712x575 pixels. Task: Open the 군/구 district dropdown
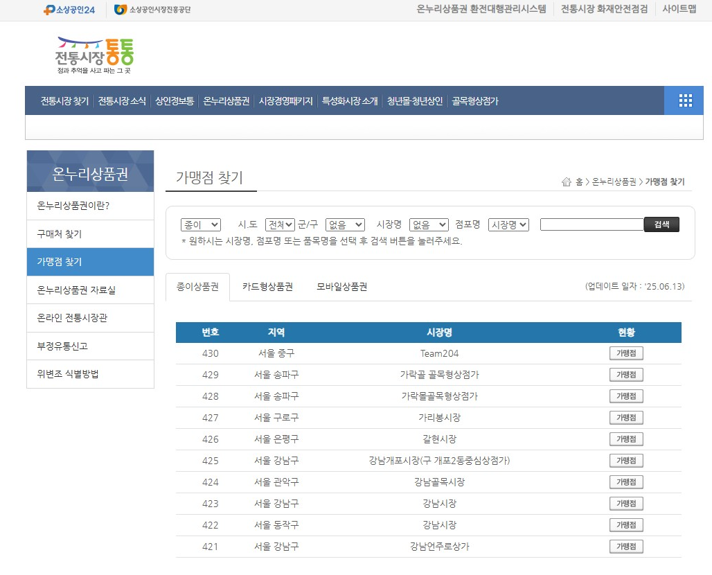(344, 224)
